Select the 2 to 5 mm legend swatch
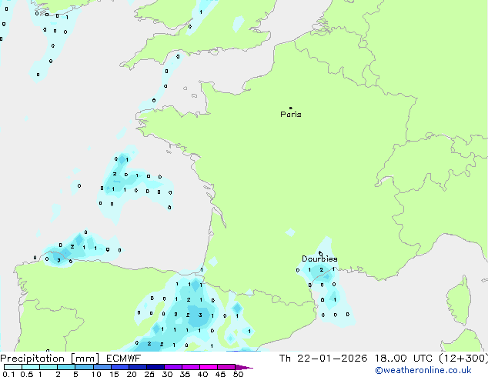The image size is (488, 377). (66, 367)
